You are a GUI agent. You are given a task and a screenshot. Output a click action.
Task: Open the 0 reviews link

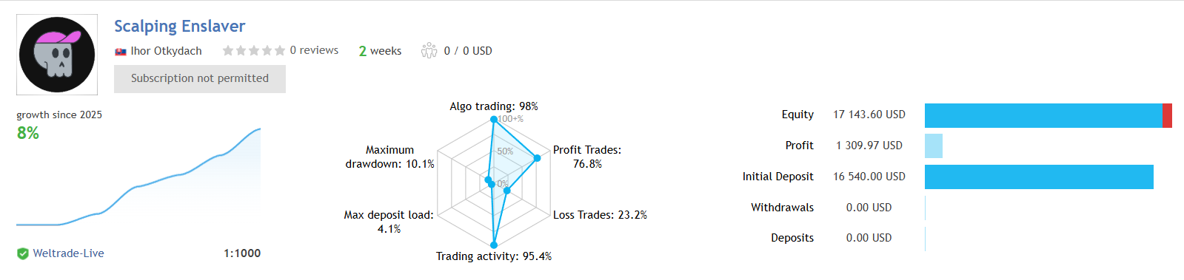click(314, 50)
